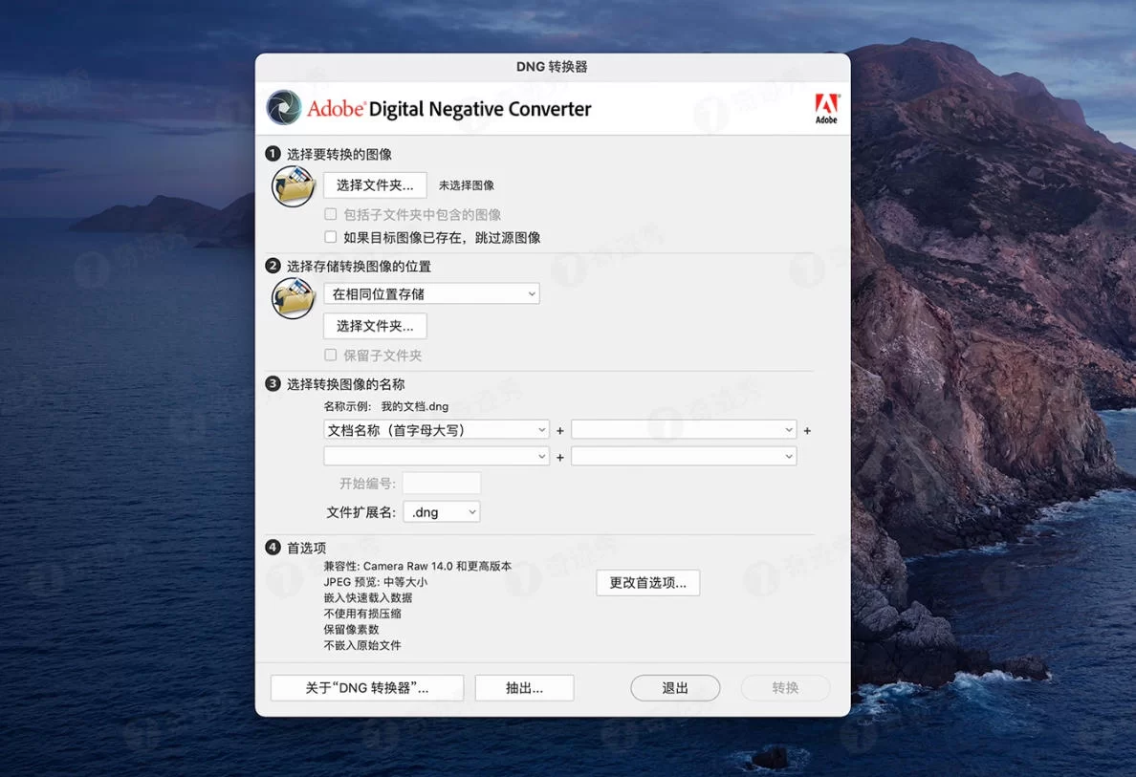The width and height of the screenshot is (1136, 777).
Task: Open the second-row right empty naming dropdown
Action: click(x=684, y=456)
